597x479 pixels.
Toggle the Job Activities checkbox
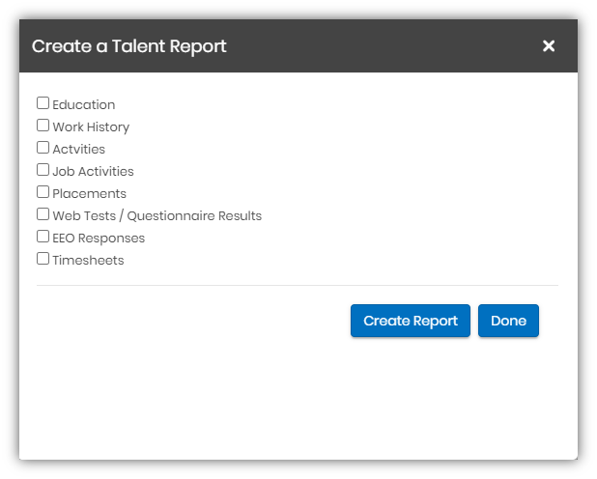[x=43, y=170]
